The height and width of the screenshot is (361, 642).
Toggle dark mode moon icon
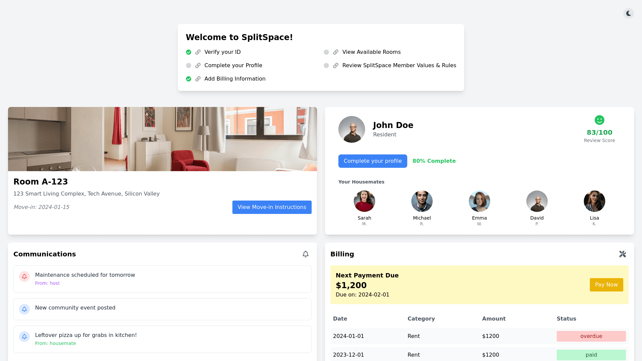pos(629,13)
